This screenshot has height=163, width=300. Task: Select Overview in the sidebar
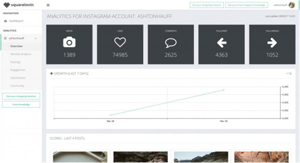(16, 46)
